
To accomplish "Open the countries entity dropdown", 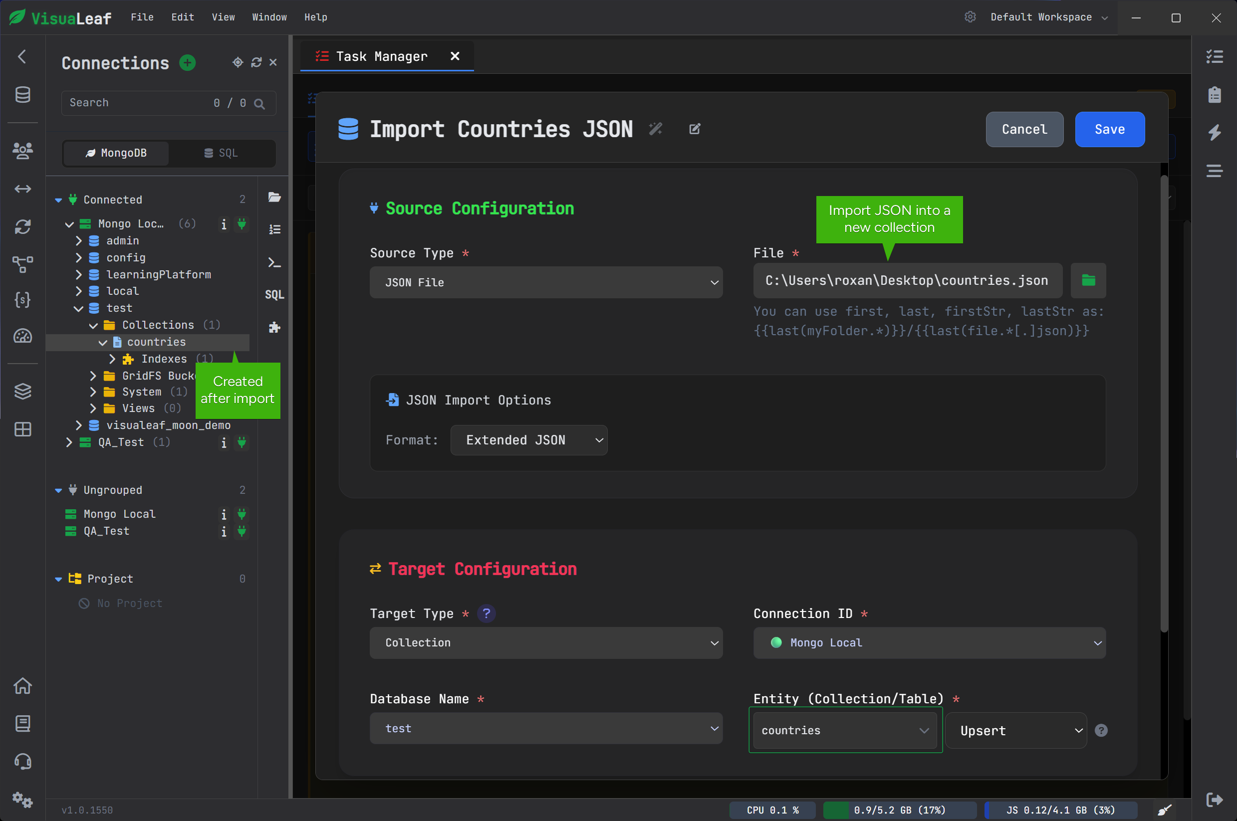I will tap(845, 730).
